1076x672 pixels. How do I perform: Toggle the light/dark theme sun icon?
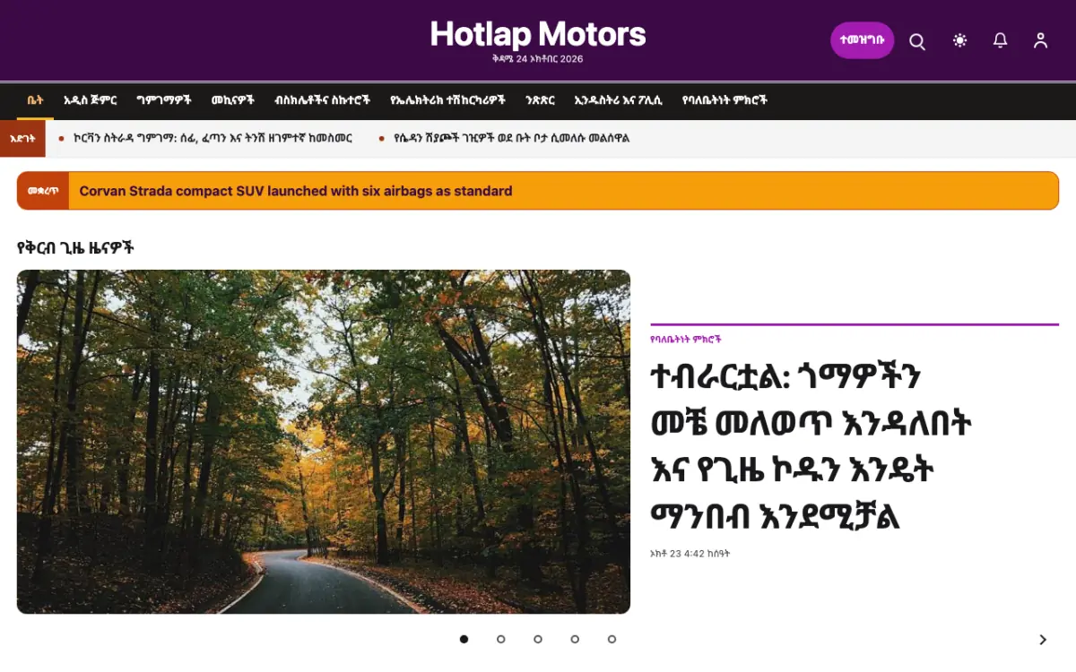(960, 40)
